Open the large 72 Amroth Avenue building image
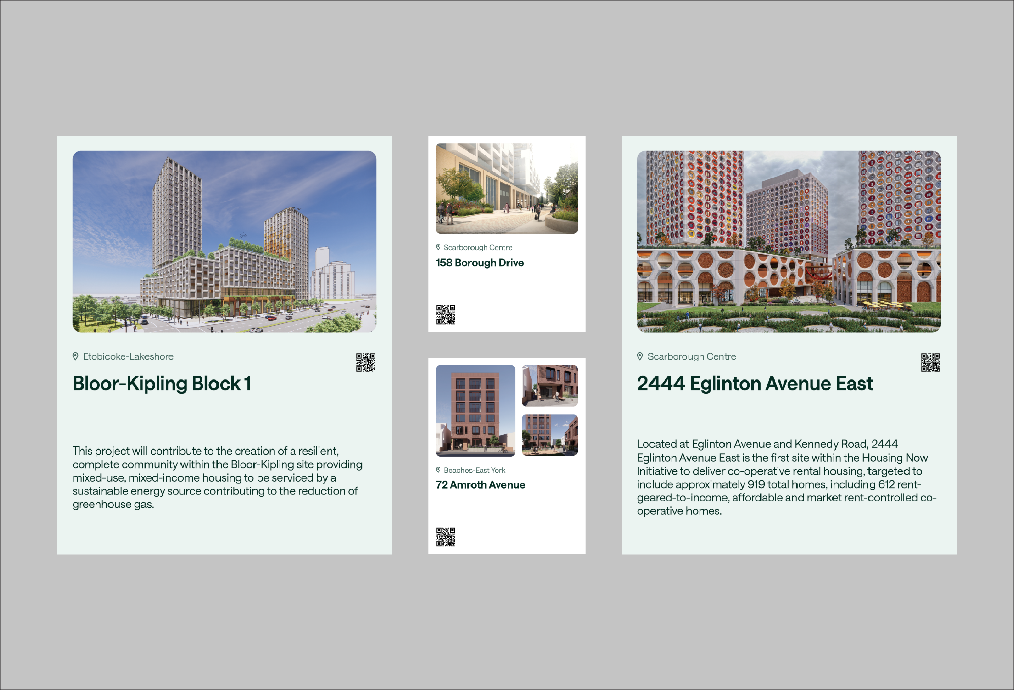The height and width of the screenshot is (690, 1014). (475, 410)
